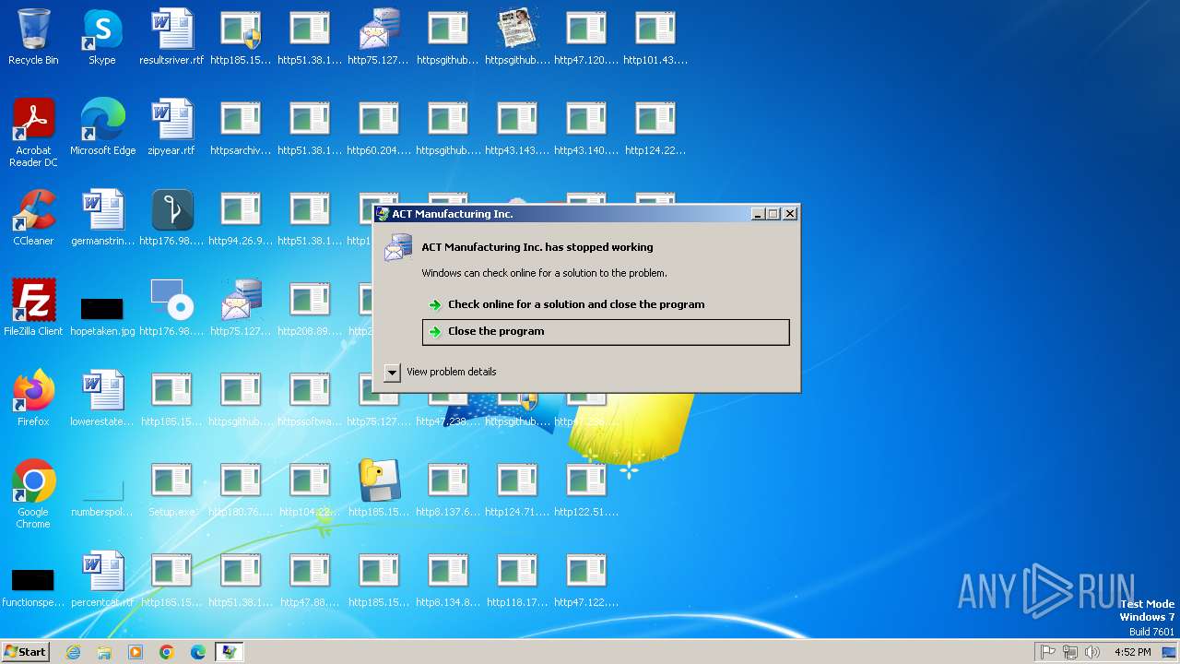Open Microsoft Edge desktop shortcut
Screen dimensions: 1180x664
pyautogui.click(x=102, y=127)
